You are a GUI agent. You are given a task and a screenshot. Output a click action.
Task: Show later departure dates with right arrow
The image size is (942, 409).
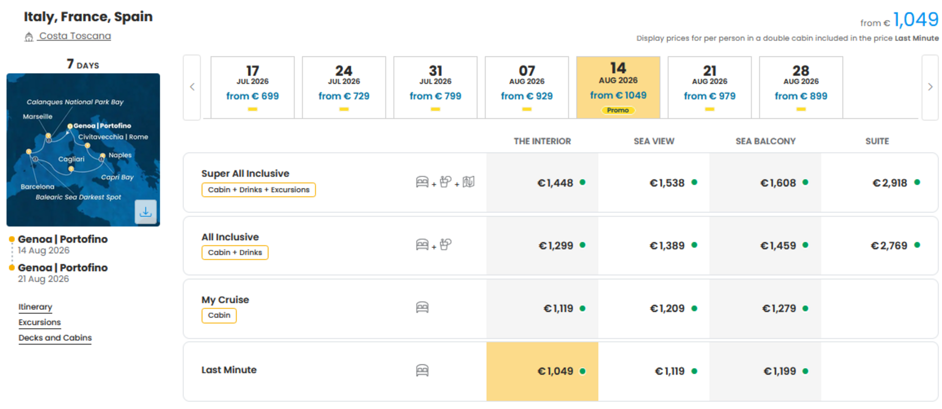(x=930, y=87)
